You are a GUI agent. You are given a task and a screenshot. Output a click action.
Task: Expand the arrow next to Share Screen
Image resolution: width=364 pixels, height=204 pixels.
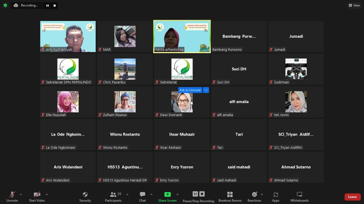click(x=177, y=194)
